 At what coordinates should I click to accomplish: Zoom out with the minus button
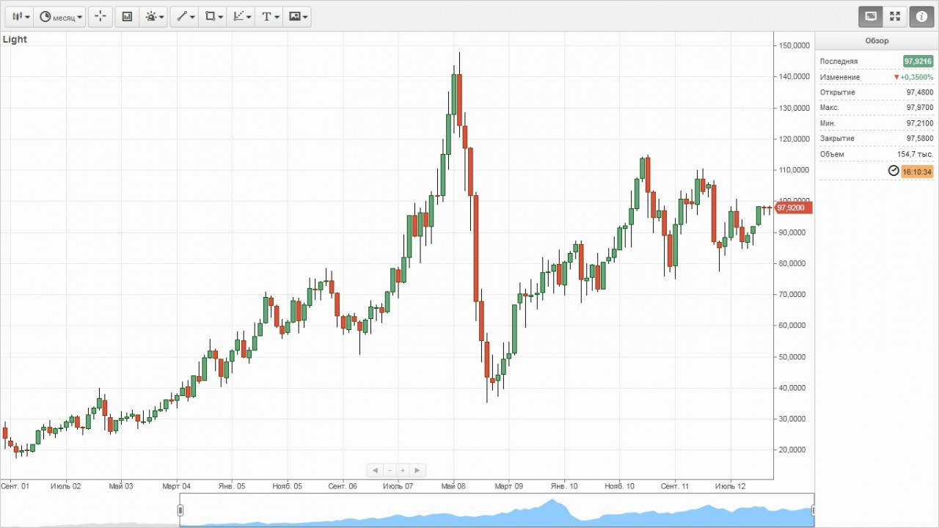390,470
